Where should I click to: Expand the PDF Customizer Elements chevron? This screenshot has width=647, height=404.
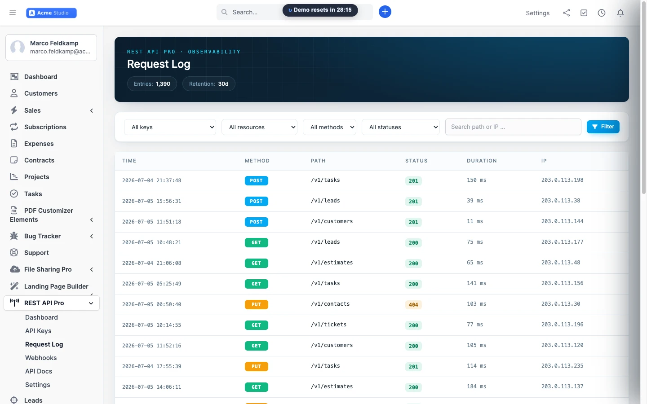(92, 220)
